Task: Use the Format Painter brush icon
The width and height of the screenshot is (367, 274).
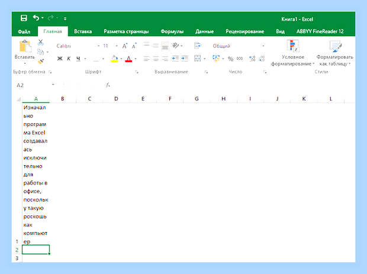Action: (41, 62)
